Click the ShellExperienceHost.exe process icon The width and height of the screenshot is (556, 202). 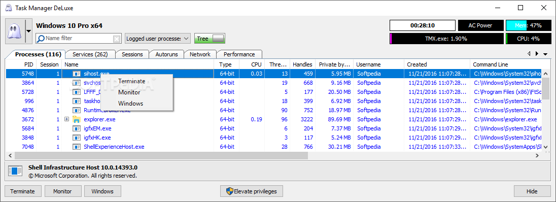coord(77,147)
